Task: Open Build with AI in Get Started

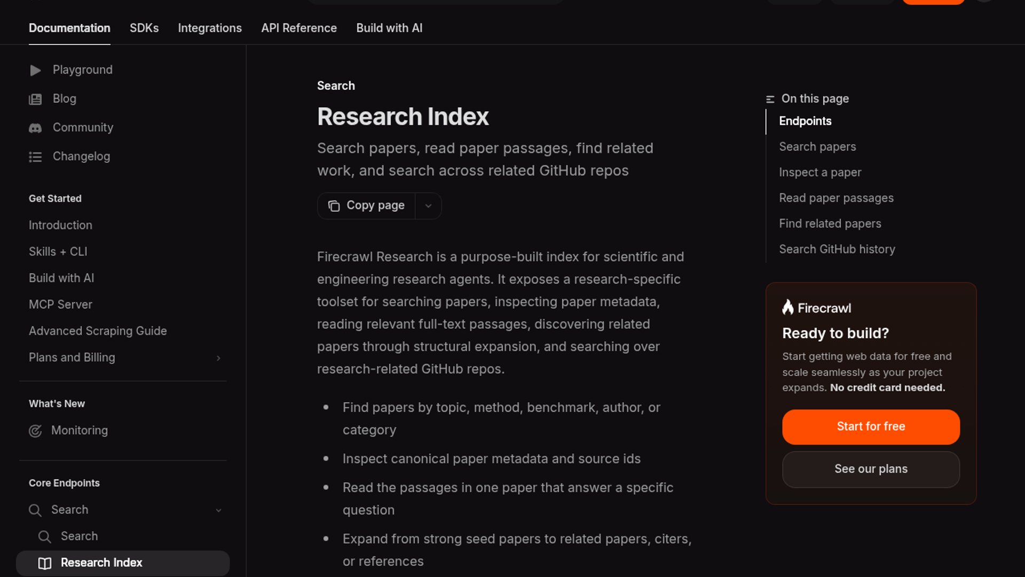Action: 61,278
